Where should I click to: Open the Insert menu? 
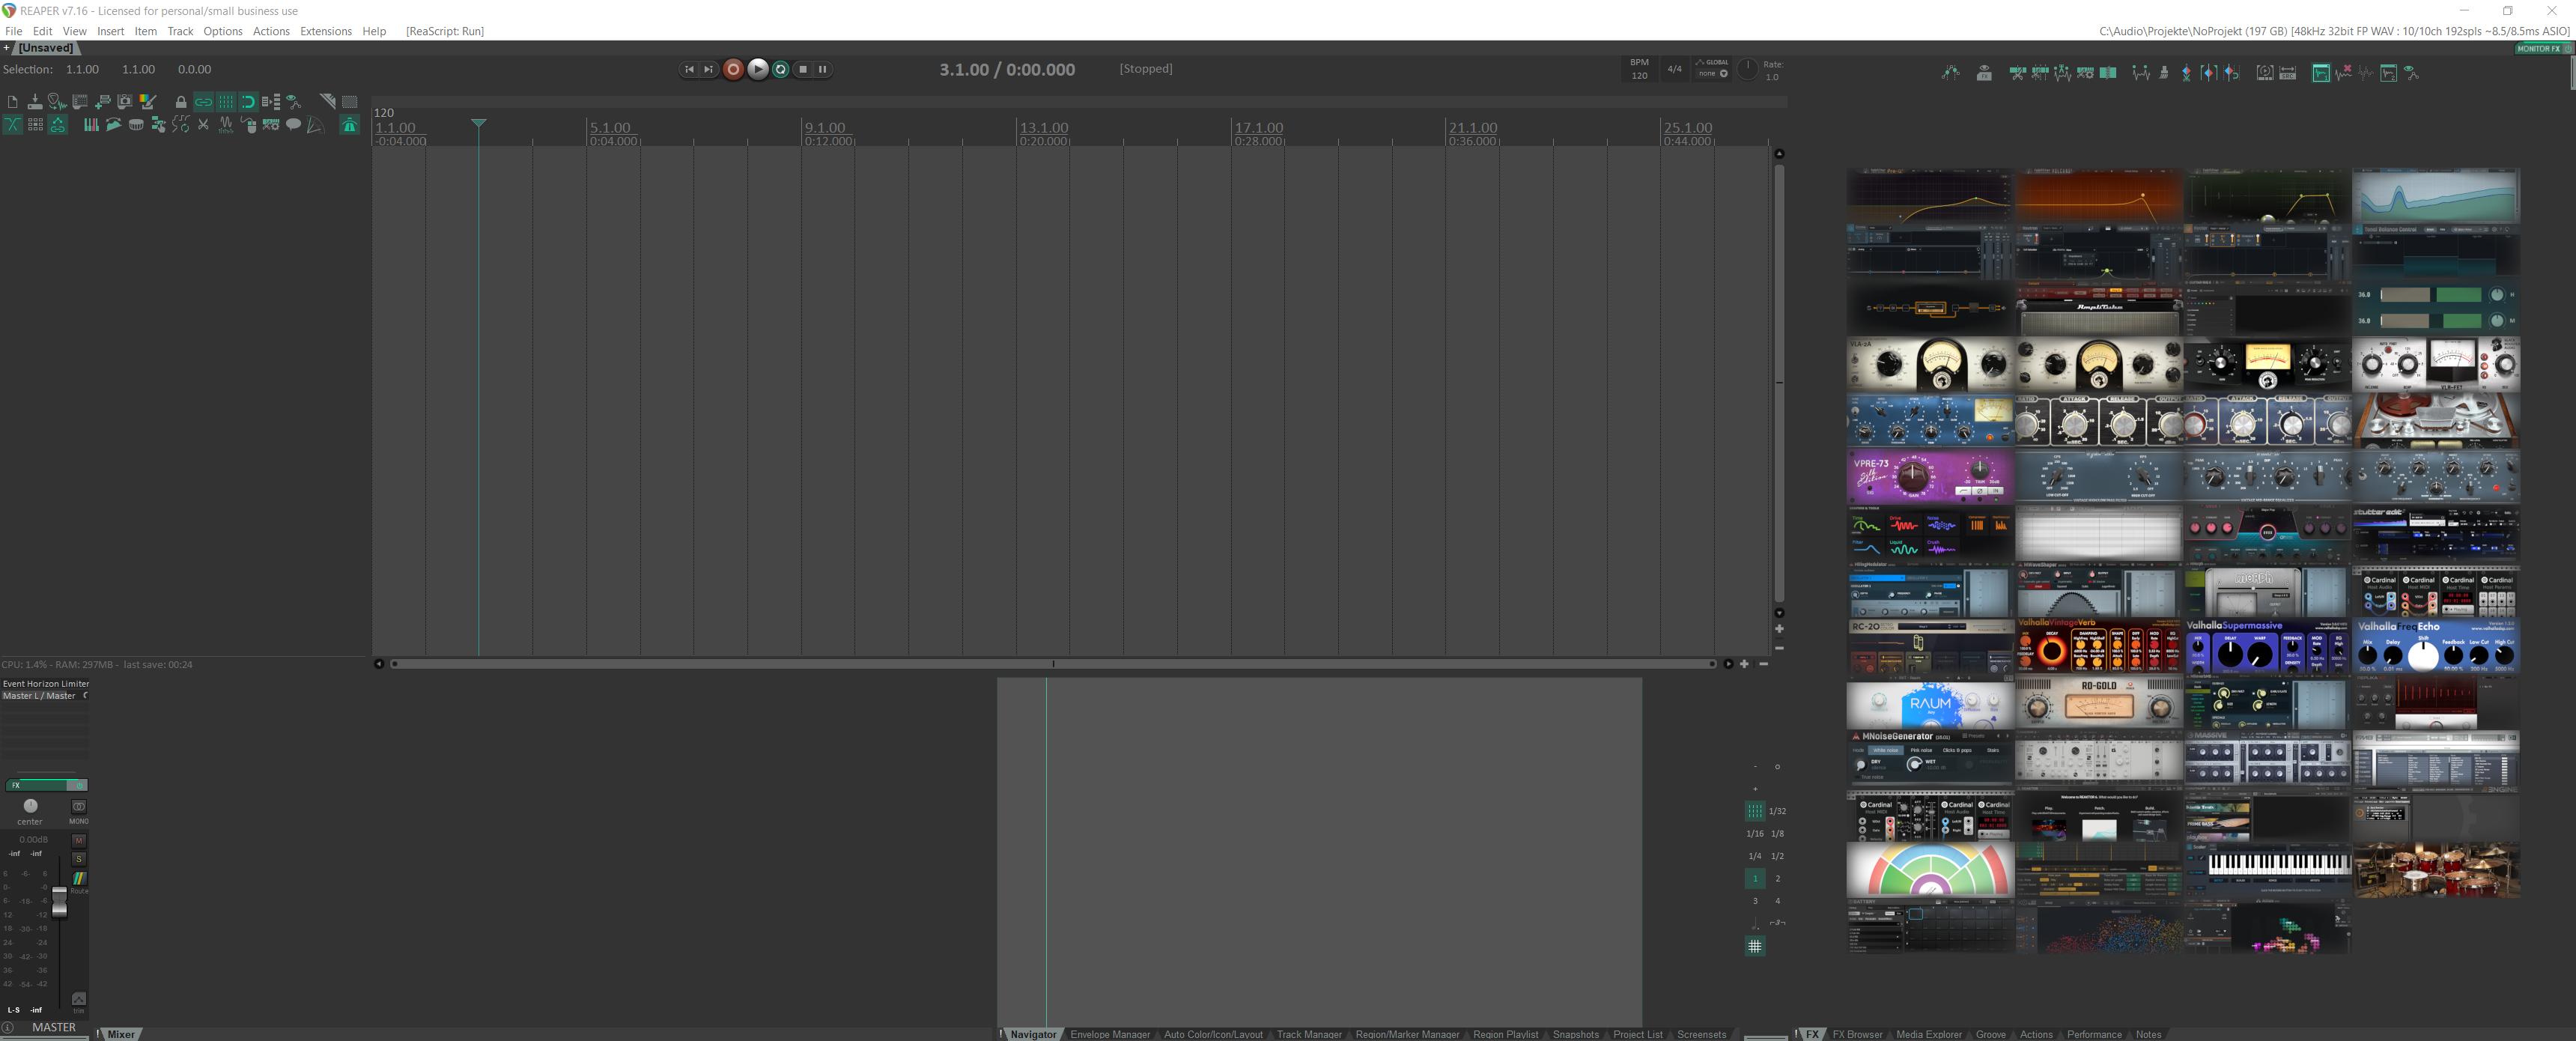(110, 31)
